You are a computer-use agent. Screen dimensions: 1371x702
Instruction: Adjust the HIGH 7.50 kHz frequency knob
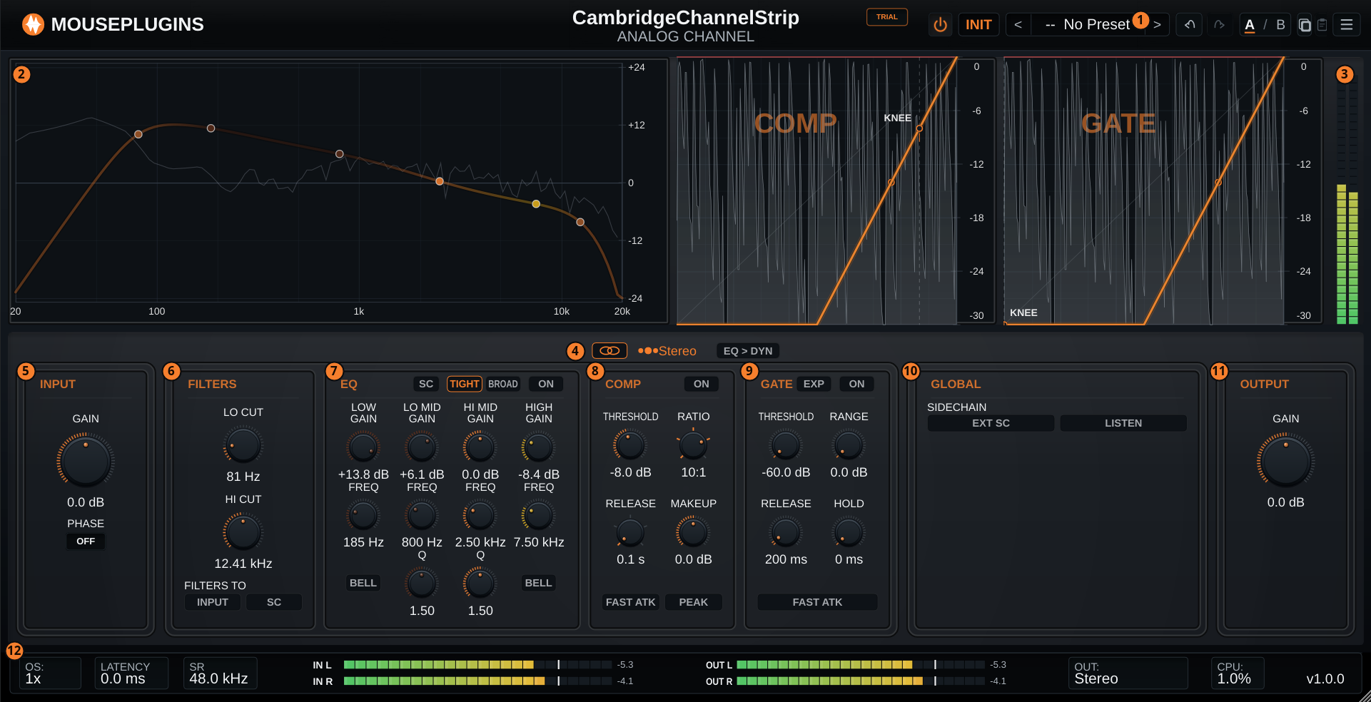[539, 516]
